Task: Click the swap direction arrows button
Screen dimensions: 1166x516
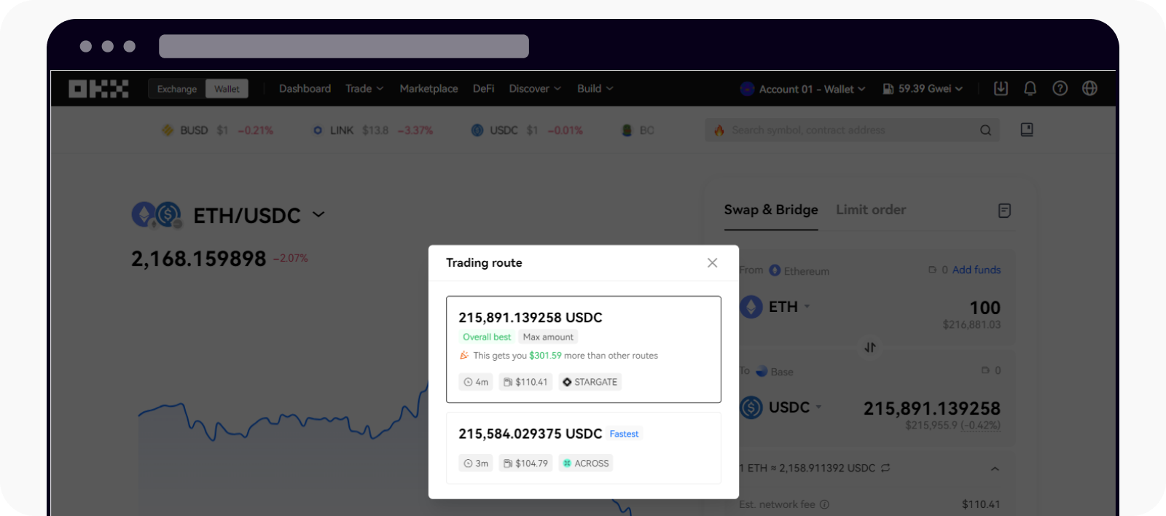Action: pos(870,347)
